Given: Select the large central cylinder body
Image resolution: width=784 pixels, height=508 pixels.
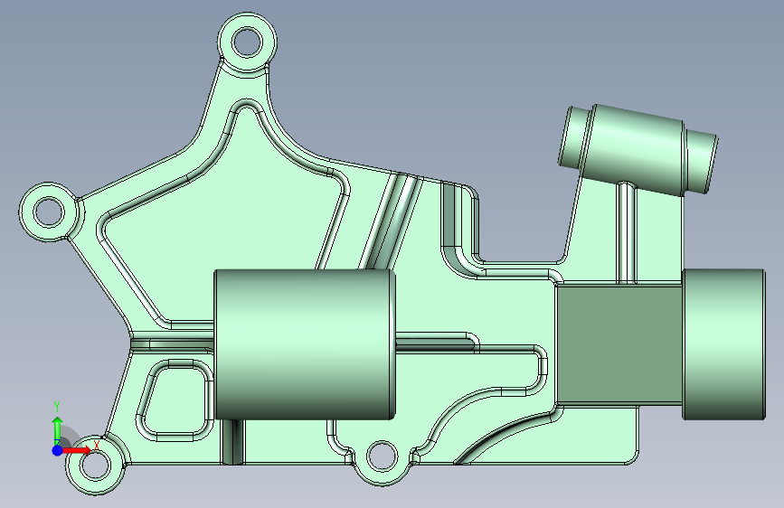Looking at the screenshot, I should click(x=305, y=344).
